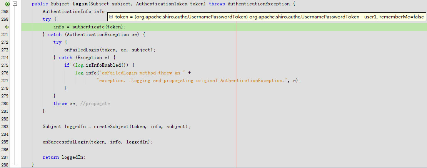Click 'rememberMe=false' in the debugger tooltip
The image size is (427, 168).
tap(401, 17)
